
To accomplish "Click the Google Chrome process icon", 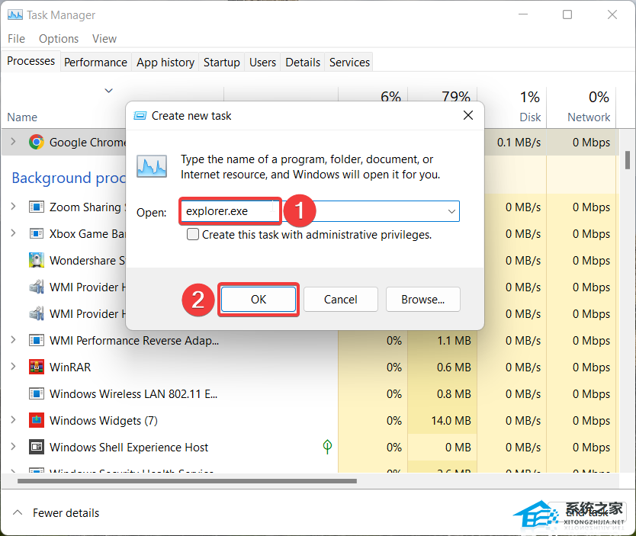I will tap(37, 142).
